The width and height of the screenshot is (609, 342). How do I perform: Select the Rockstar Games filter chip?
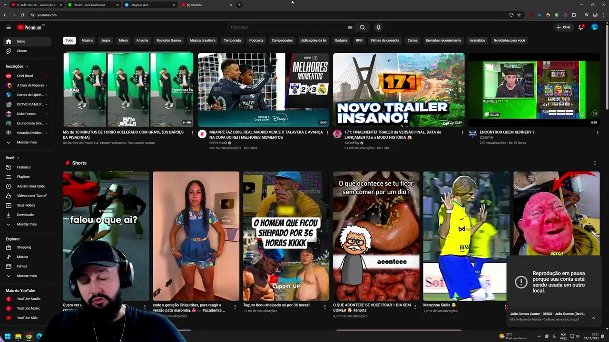click(x=169, y=40)
